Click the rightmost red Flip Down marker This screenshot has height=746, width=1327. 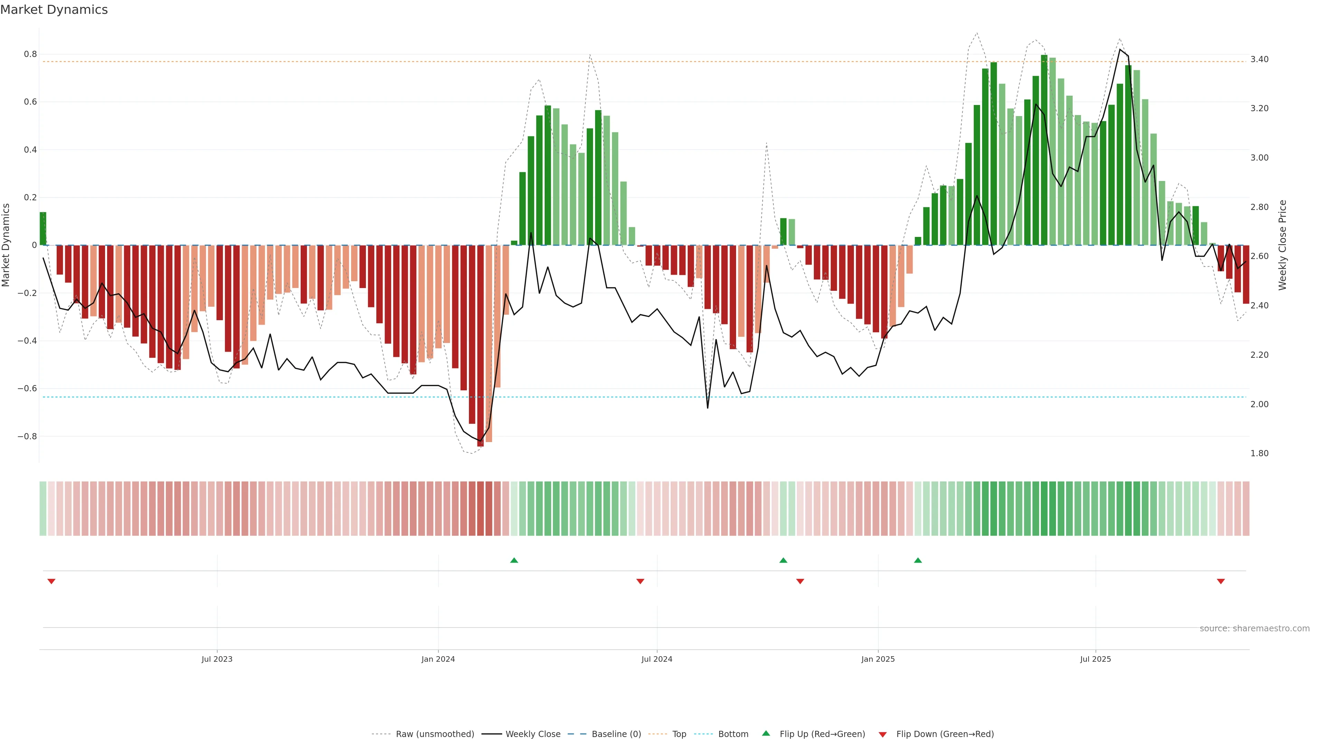coord(1220,581)
